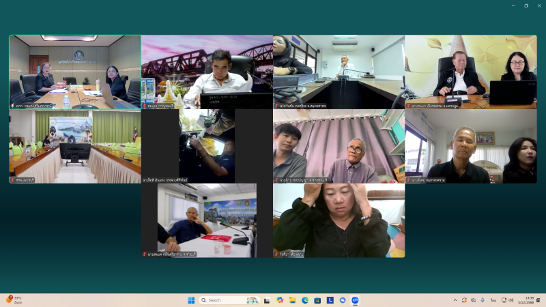This screenshot has width=546, height=307.
Task: Select the video of woman holding her head
Action: click(x=339, y=220)
